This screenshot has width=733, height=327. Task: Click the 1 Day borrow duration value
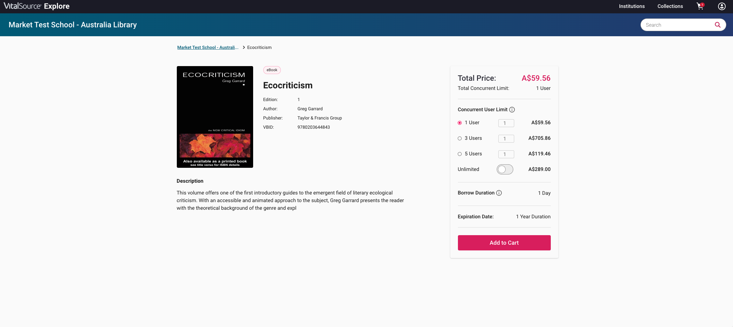pyautogui.click(x=544, y=193)
